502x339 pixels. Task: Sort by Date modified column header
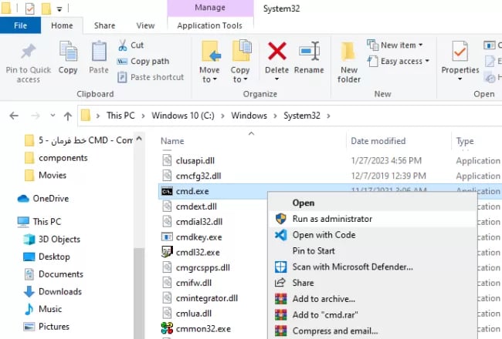pyautogui.click(x=378, y=141)
